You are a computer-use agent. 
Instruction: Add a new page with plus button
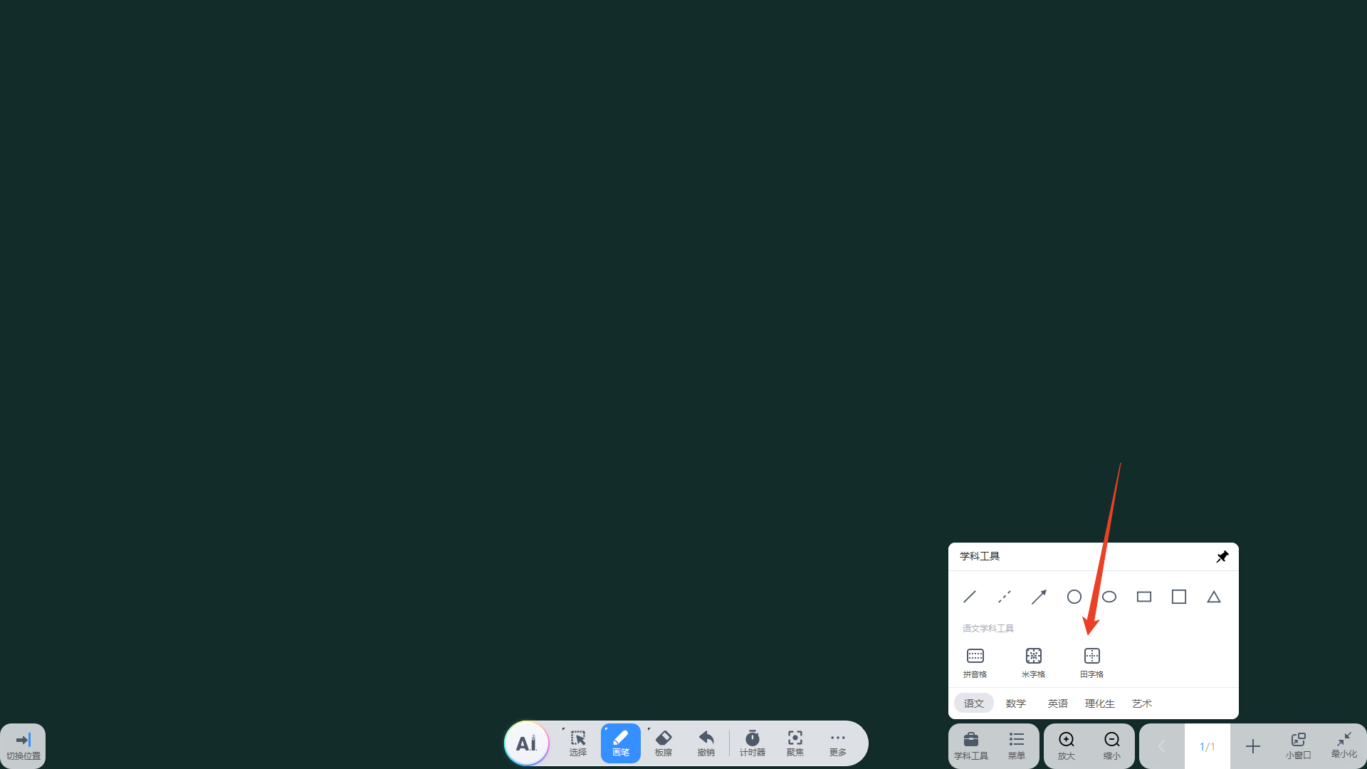[1252, 746]
